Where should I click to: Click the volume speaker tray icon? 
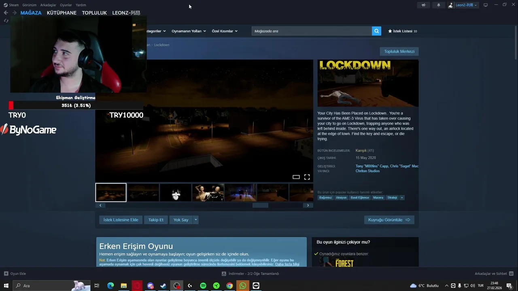[x=473, y=286]
